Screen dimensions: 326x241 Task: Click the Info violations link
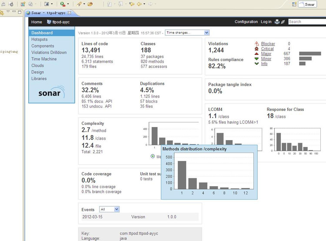pyautogui.click(x=264, y=64)
